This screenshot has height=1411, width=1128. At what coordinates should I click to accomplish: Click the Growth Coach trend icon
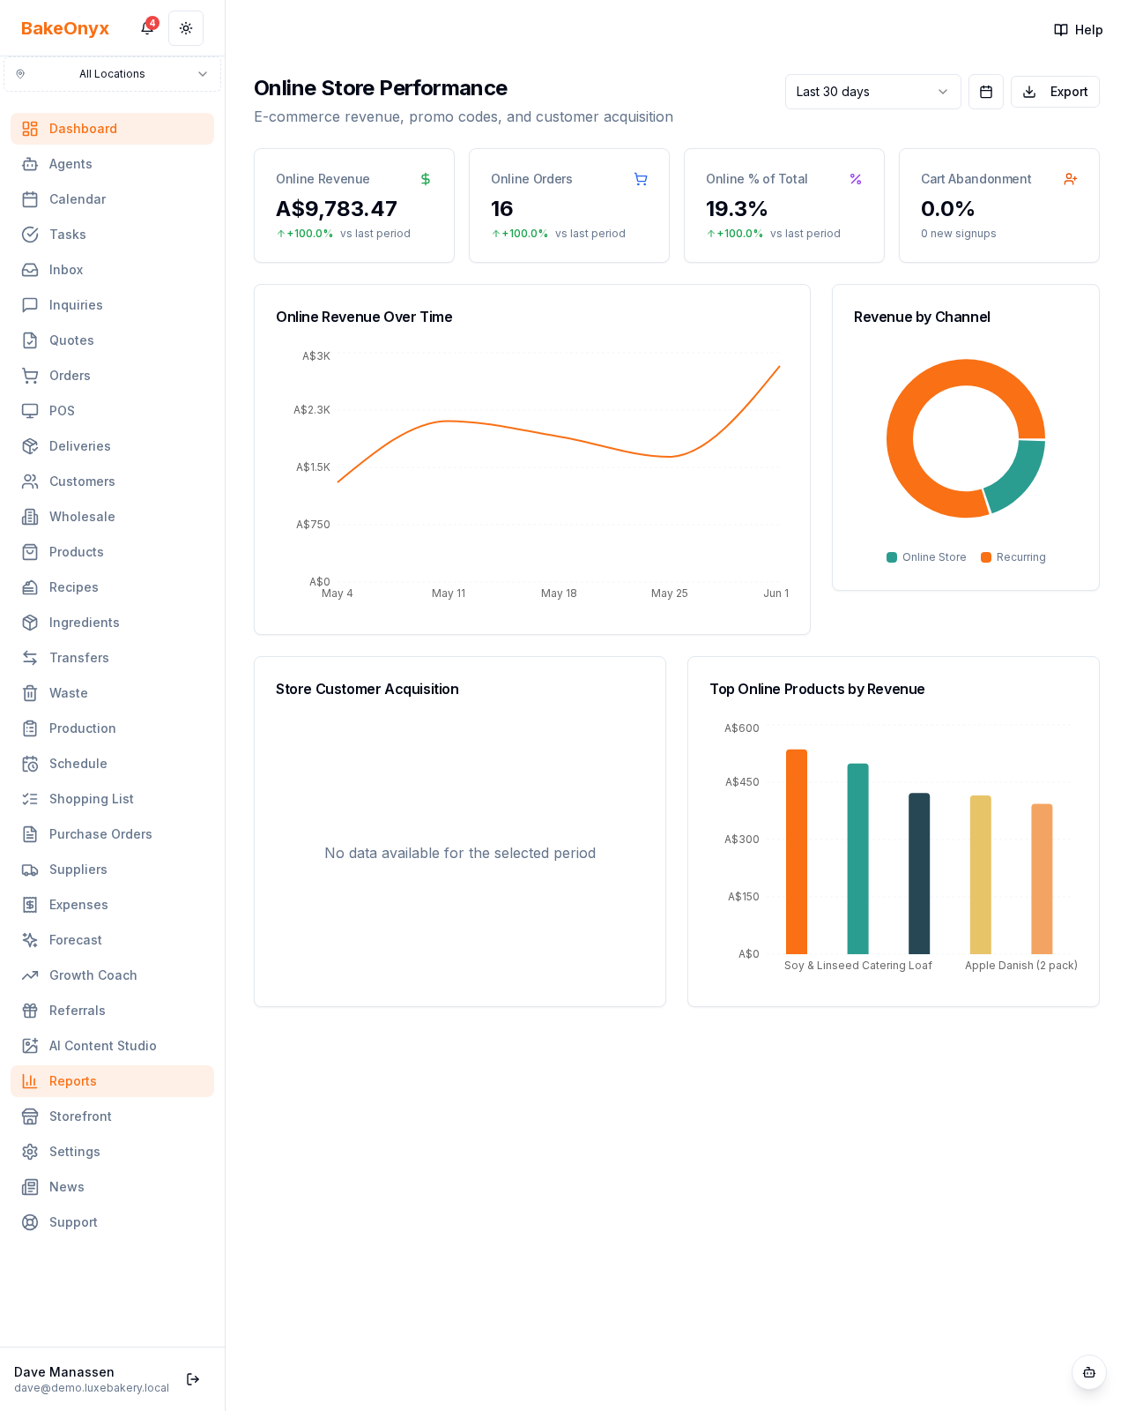(30, 975)
